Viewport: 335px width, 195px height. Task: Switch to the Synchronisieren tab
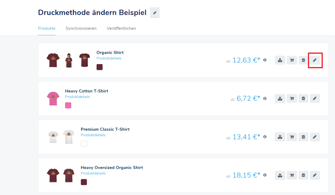tap(81, 28)
